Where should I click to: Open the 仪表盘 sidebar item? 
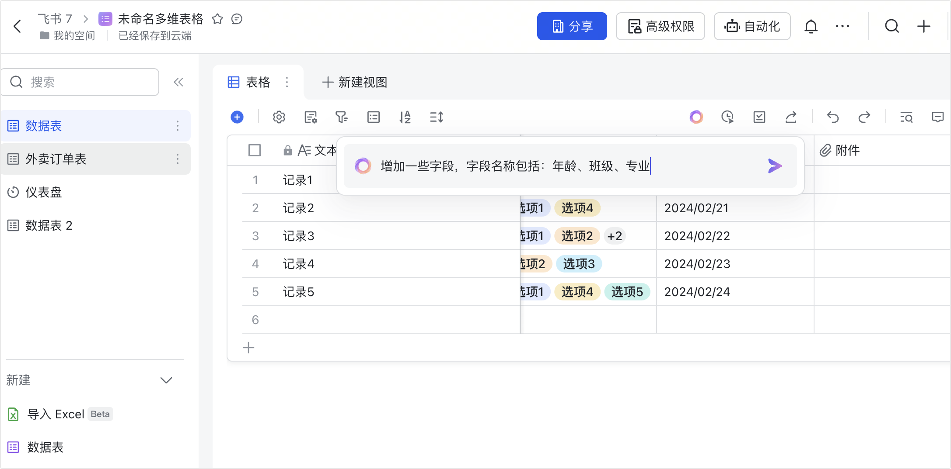(44, 192)
